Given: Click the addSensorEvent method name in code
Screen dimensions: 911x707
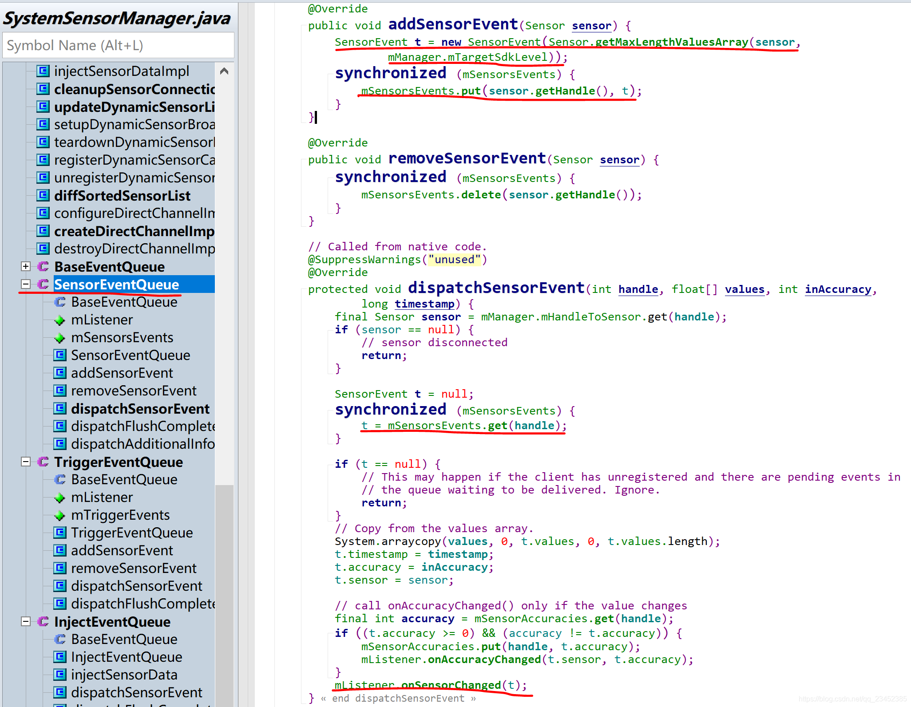Looking at the screenshot, I should click(453, 24).
